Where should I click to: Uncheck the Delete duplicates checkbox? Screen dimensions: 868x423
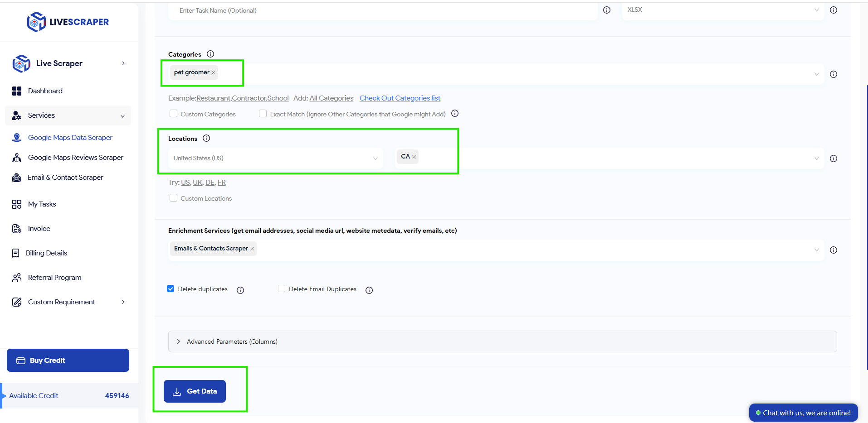(x=171, y=288)
